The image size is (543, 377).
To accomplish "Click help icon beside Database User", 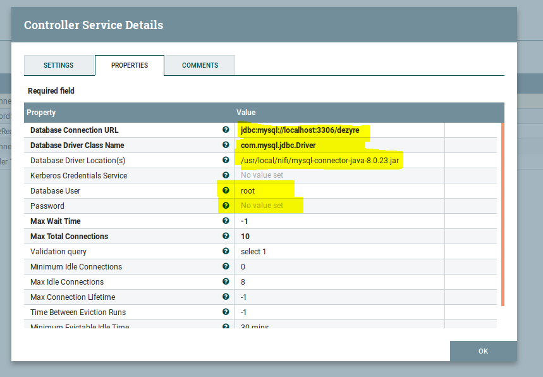I will coord(226,190).
